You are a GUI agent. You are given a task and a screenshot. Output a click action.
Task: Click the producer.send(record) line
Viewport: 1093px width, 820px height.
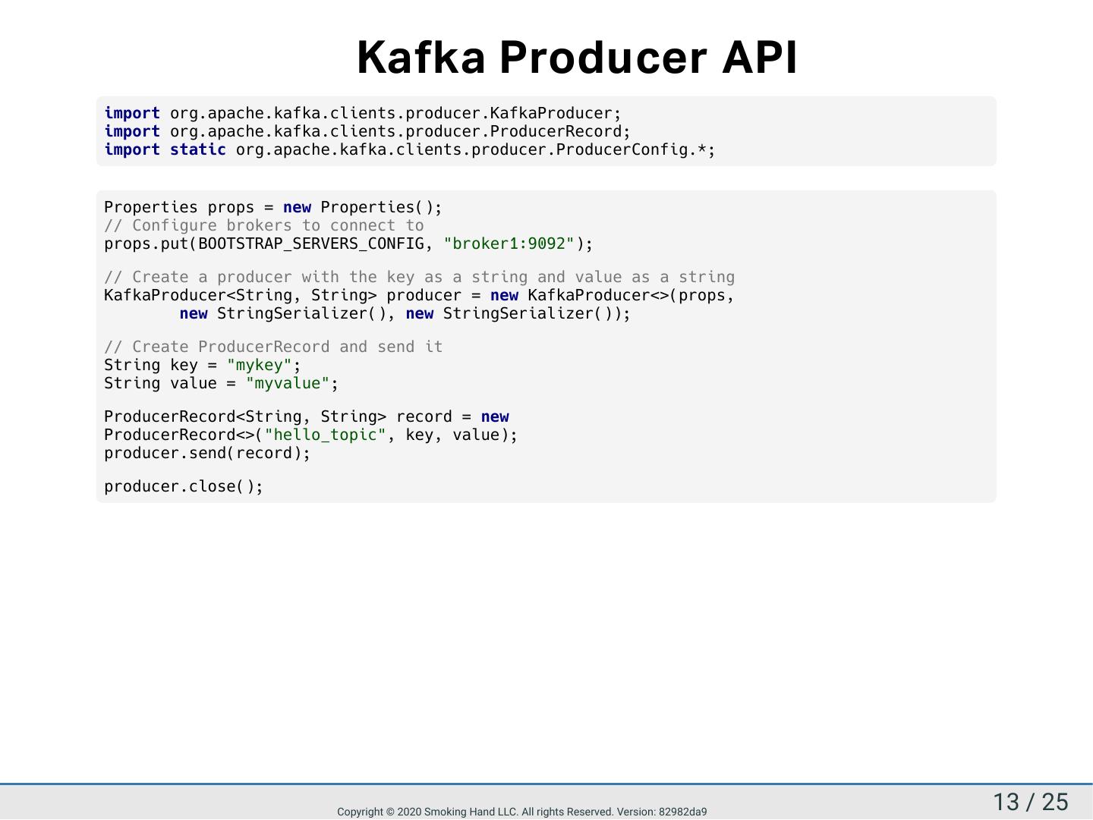click(x=207, y=453)
